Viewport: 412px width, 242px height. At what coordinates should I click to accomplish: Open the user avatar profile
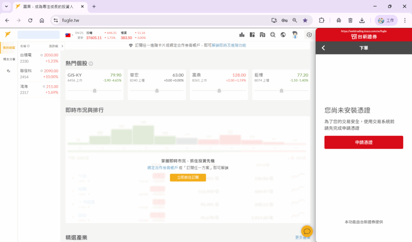pos(295,35)
